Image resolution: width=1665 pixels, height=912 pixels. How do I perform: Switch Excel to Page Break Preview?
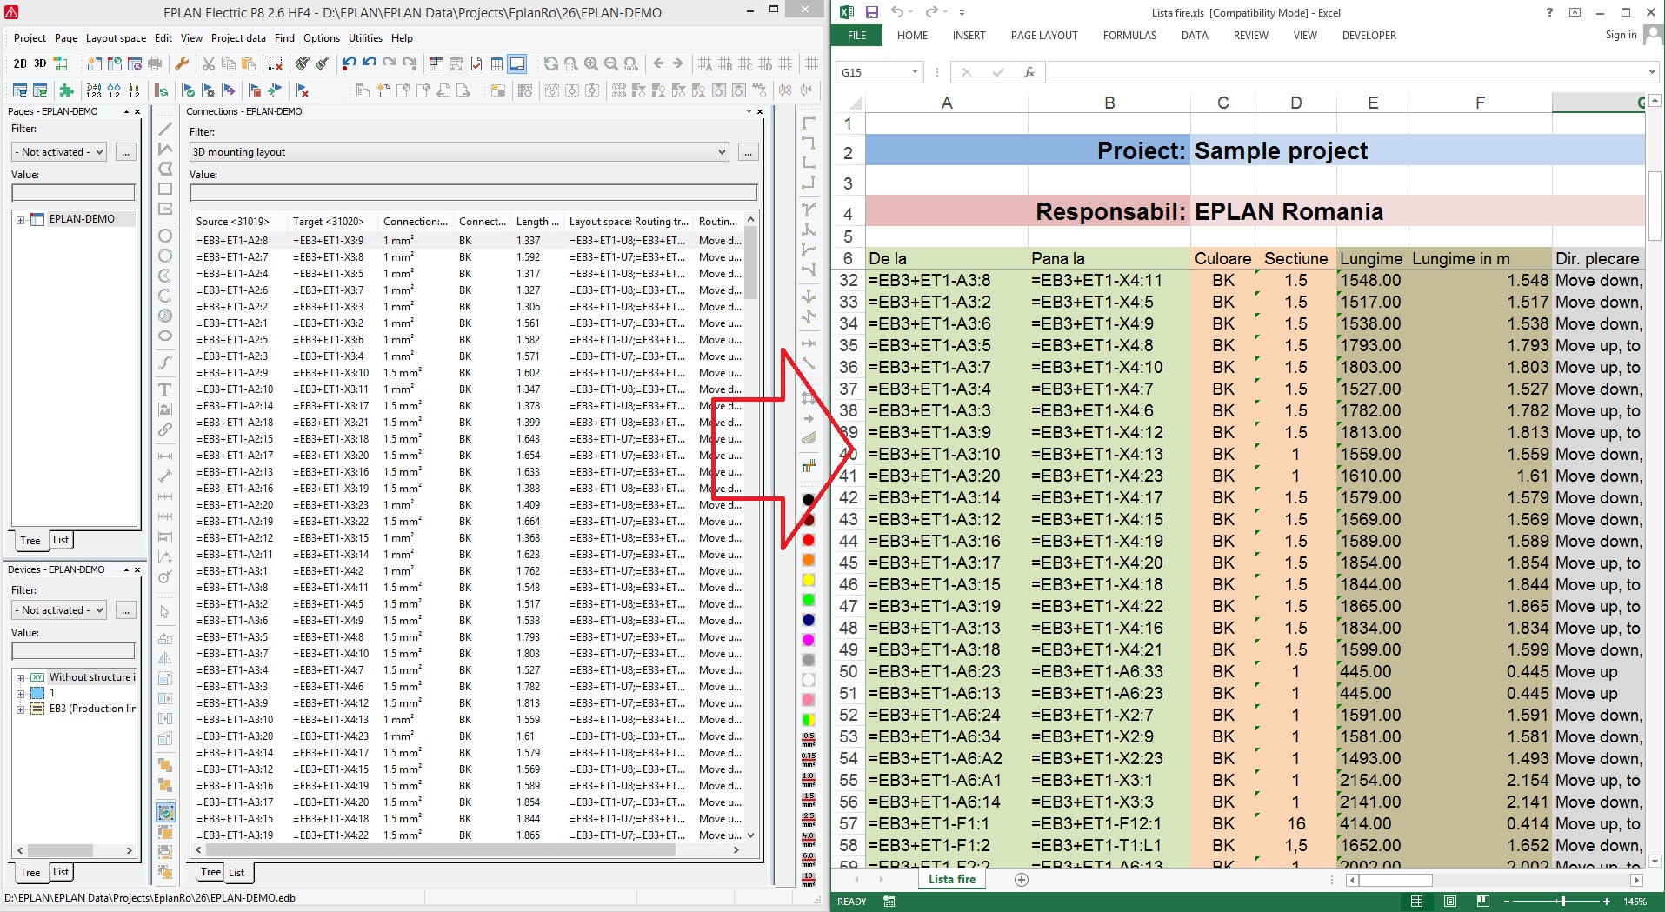click(1483, 902)
